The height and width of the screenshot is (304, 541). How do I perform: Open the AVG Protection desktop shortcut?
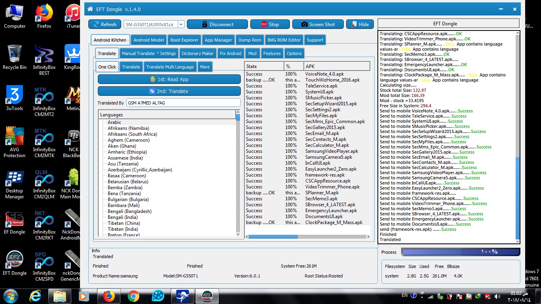[x=15, y=142]
